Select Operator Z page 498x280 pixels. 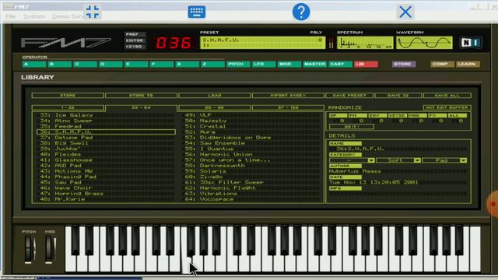tap(212, 64)
